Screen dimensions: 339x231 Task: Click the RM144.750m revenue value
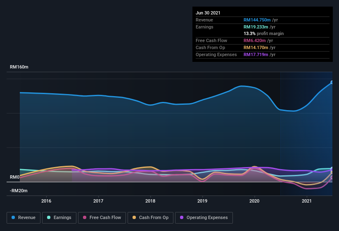(257, 20)
